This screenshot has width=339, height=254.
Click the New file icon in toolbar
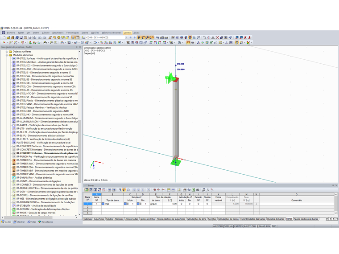tap(4, 37)
